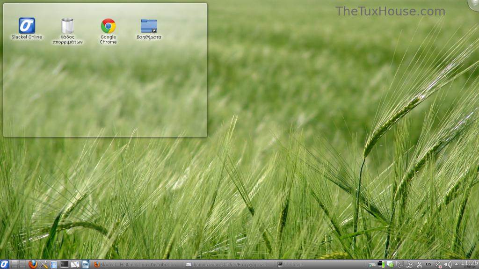Open the file manager cabinet icon in panel
The width and height of the screenshot is (479, 269).
coord(54,264)
